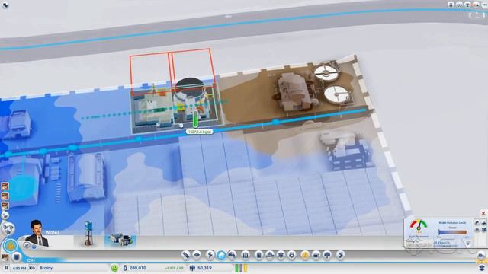
Task: Click the water capacity value label
Action: tap(200, 132)
